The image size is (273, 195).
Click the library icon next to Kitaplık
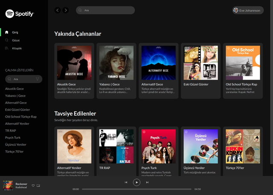tap(7, 48)
